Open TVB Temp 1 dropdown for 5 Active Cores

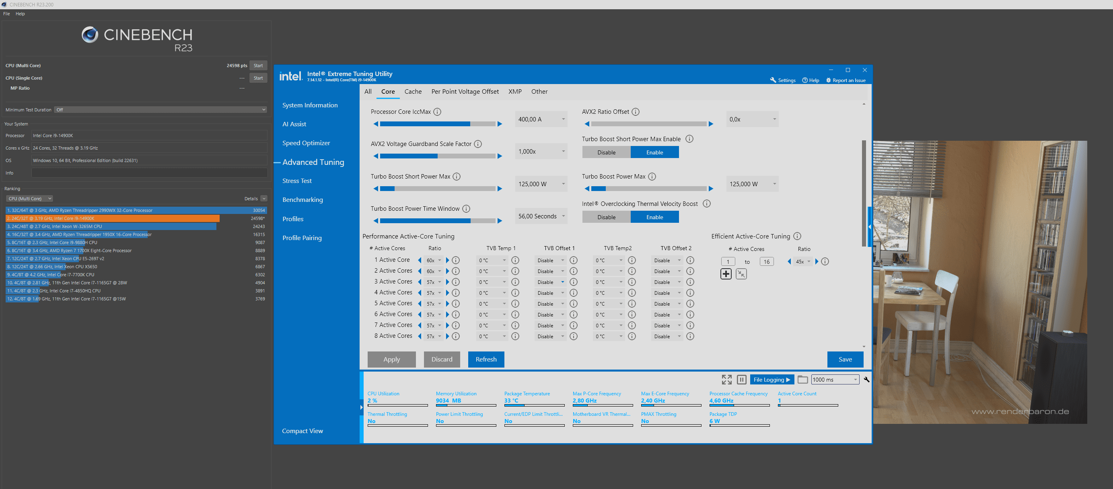pos(492,304)
